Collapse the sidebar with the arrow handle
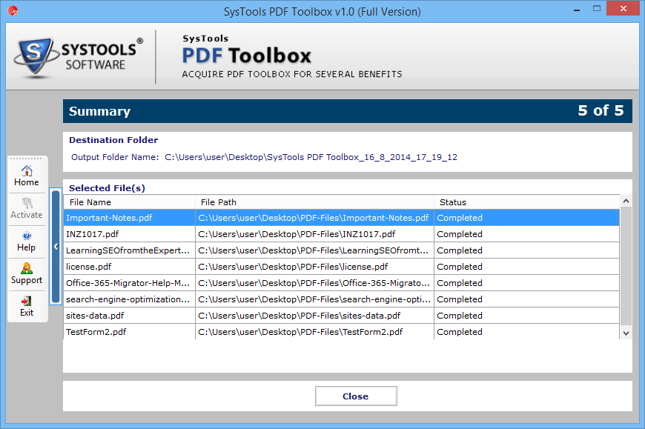 point(56,247)
